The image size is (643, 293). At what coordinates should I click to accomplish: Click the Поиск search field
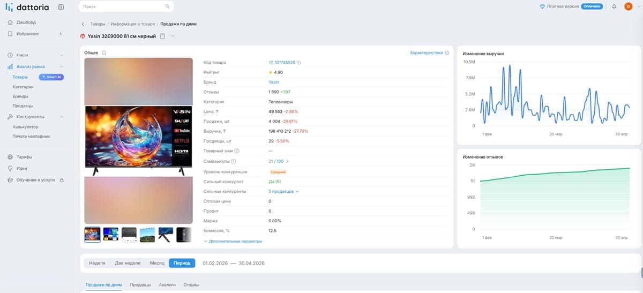point(126,6)
